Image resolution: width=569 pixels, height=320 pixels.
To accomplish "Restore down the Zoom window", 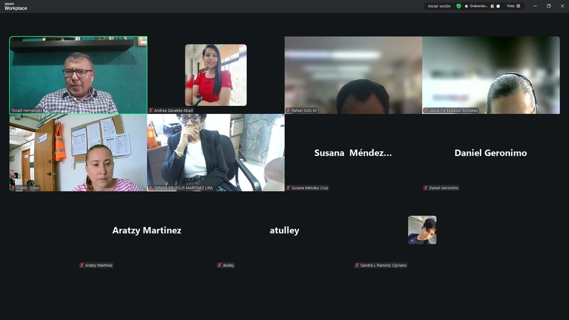I will point(549,6).
